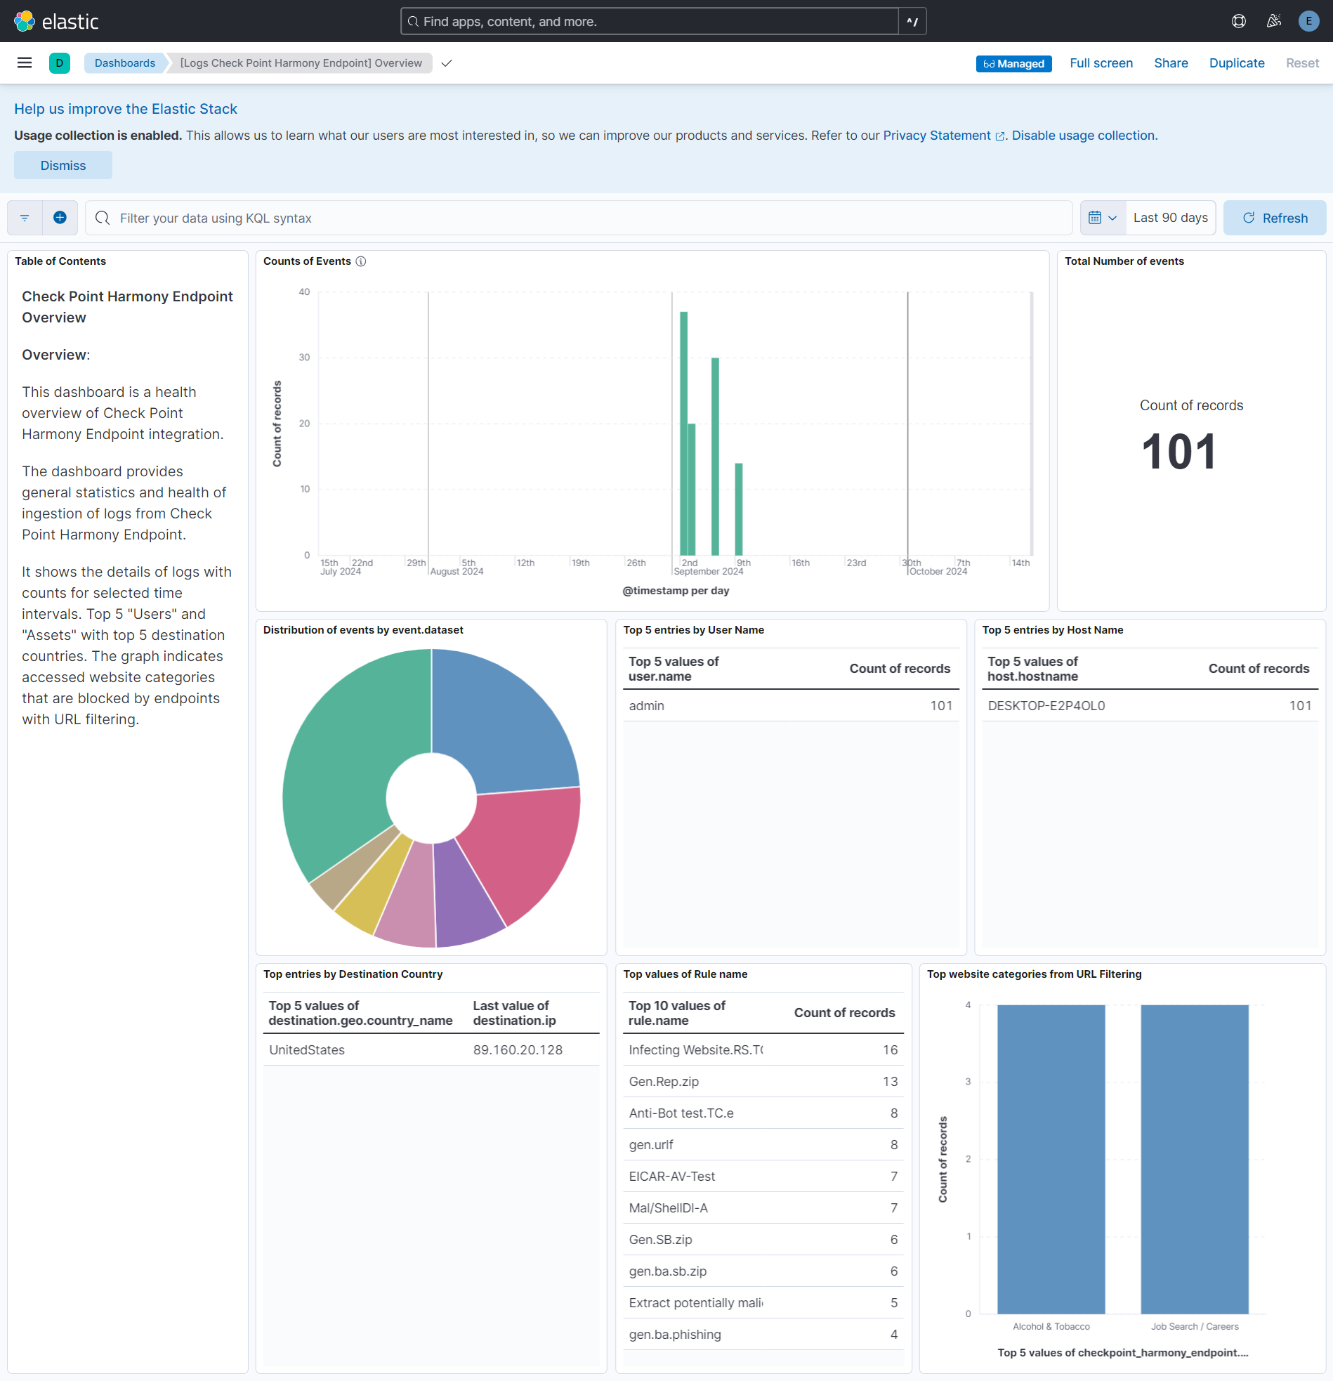The image size is (1333, 1381).
Task: Open the help menu in the top bar
Action: click(x=1239, y=20)
